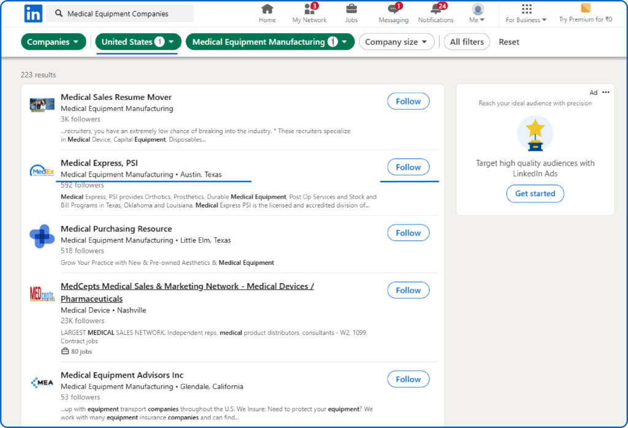Follow Medical Express, PSI
The width and height of the screenshot is (628, 428).
pyautogui.click(x=408, y=167)
